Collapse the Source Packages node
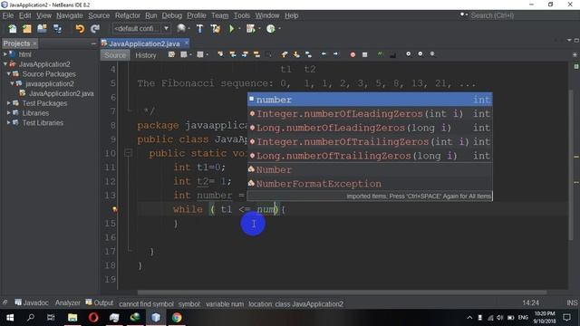580x326 pixels. click(8, 73)
